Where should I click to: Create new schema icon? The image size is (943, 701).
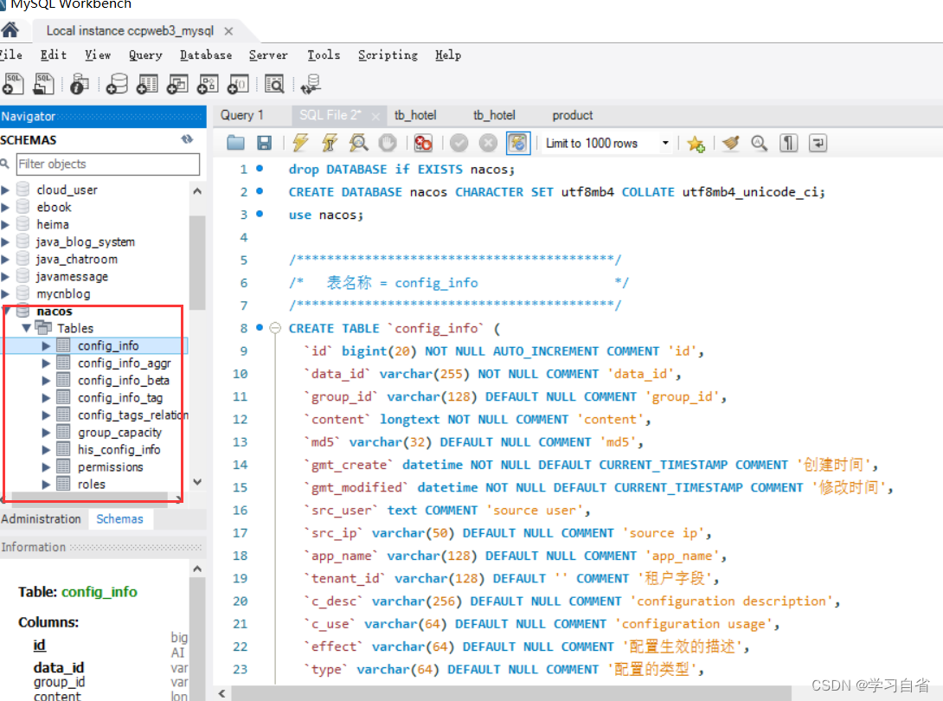pos(117,84)
